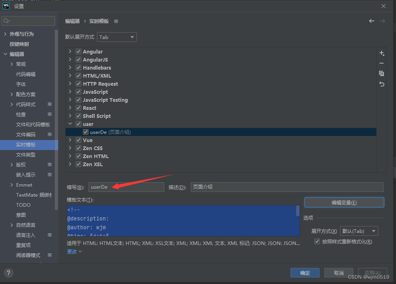The width and height of the screenshot is (396, 284).
Task: Focus the settings search field
Action: [28, 21]
